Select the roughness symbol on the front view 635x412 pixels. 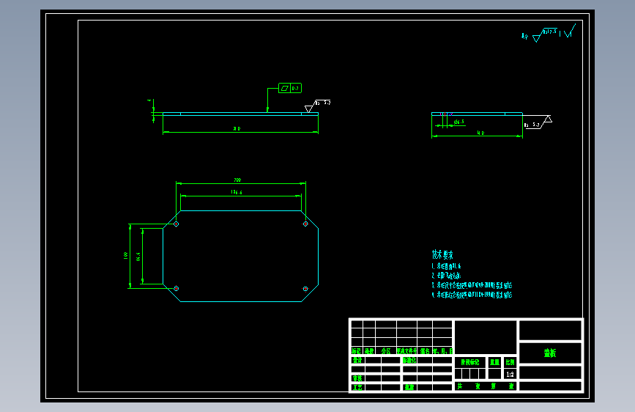(318, 106)
